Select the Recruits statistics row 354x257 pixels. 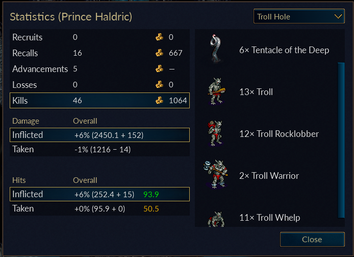(99, 37)
